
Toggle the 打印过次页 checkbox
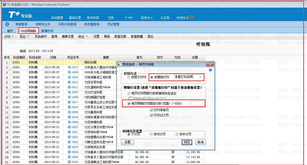click(x=152, y=115)
